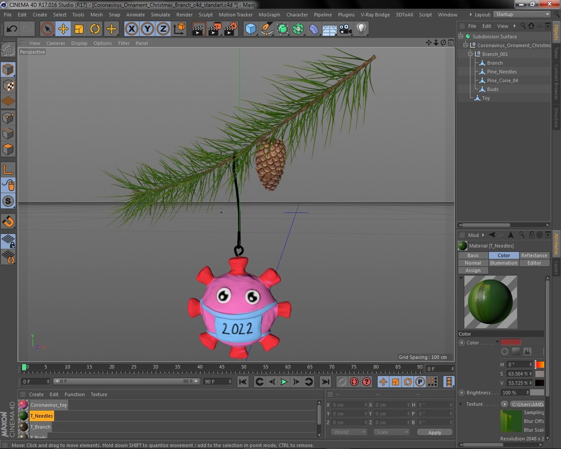This screenshot has width=561, height=449.
Task: Click the Undo arrow icon
Action: [x=12, y=29]
